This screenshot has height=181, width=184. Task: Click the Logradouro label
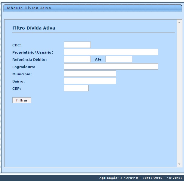24,67
